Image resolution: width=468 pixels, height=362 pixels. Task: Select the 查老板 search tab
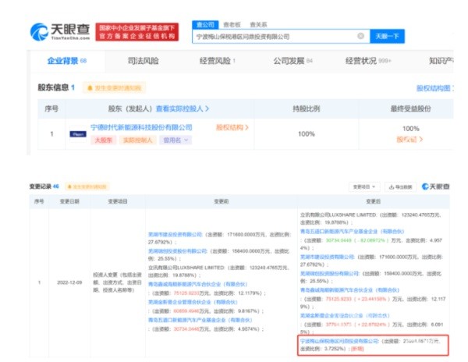232,25
